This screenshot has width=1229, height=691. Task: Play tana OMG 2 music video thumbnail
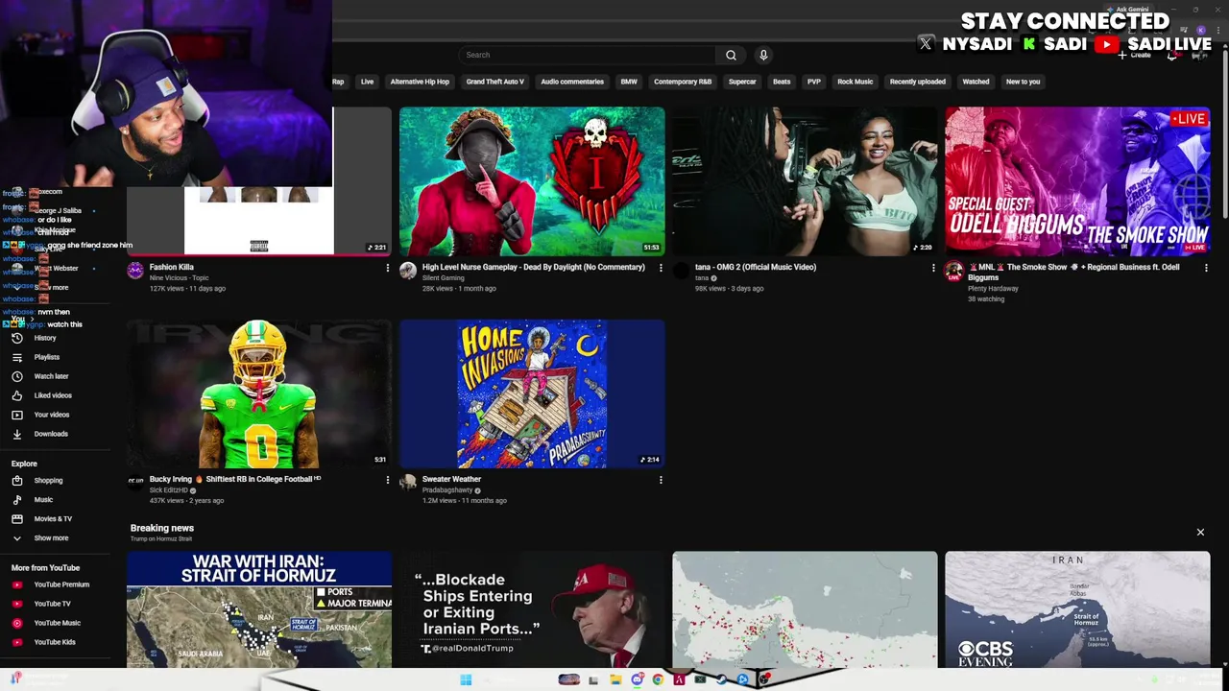tap(805, 181)
